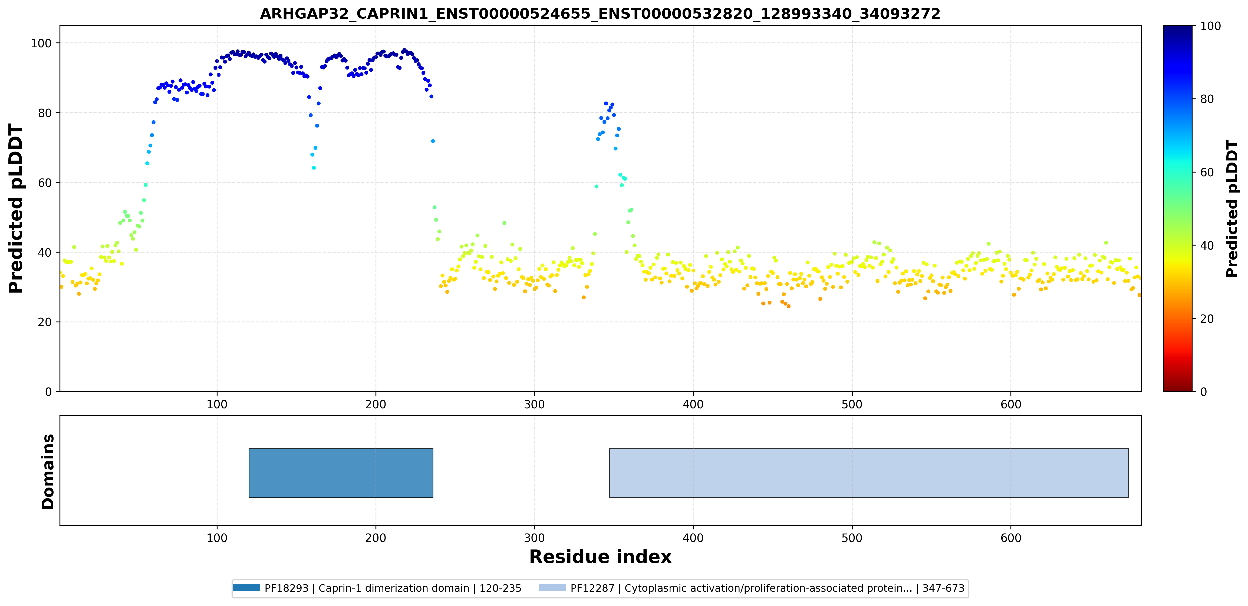Click the Residue index axis label
The width and height of the screenshot is (1248, 606).
[600, 557]
